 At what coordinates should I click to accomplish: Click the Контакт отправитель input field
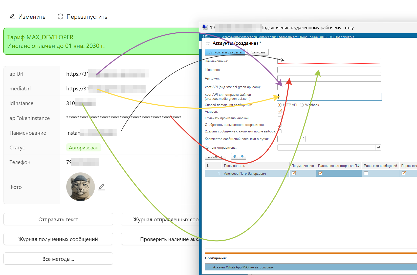pyautogui.click(x=326, y=147)
